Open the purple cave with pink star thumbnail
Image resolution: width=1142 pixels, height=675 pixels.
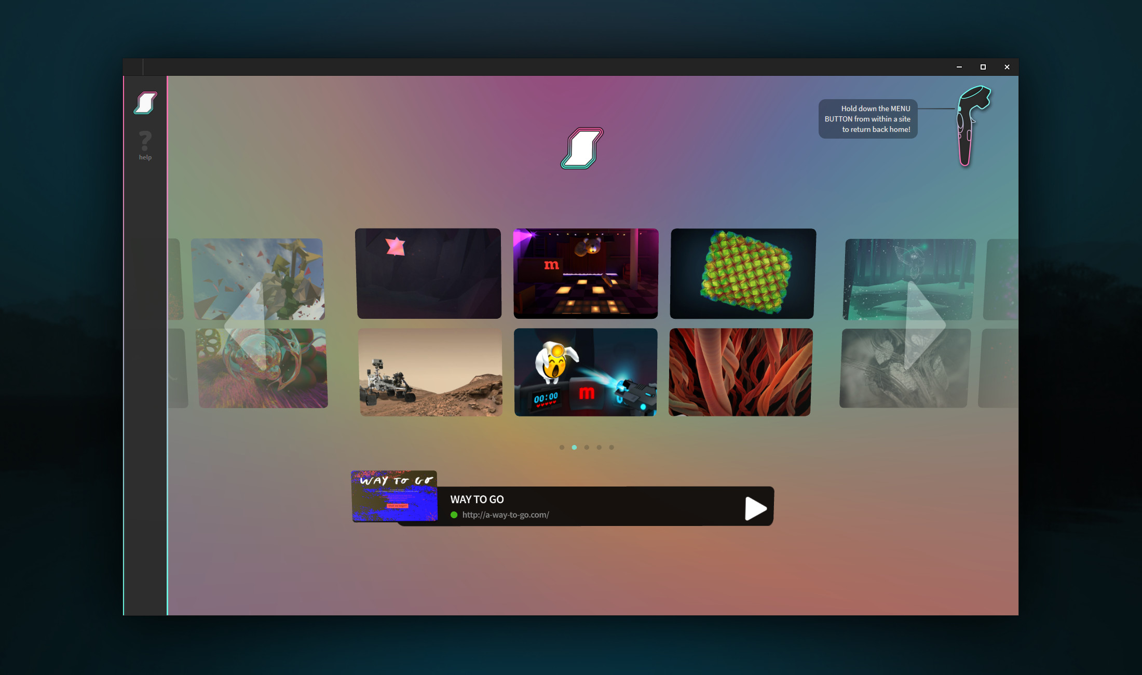428,273
